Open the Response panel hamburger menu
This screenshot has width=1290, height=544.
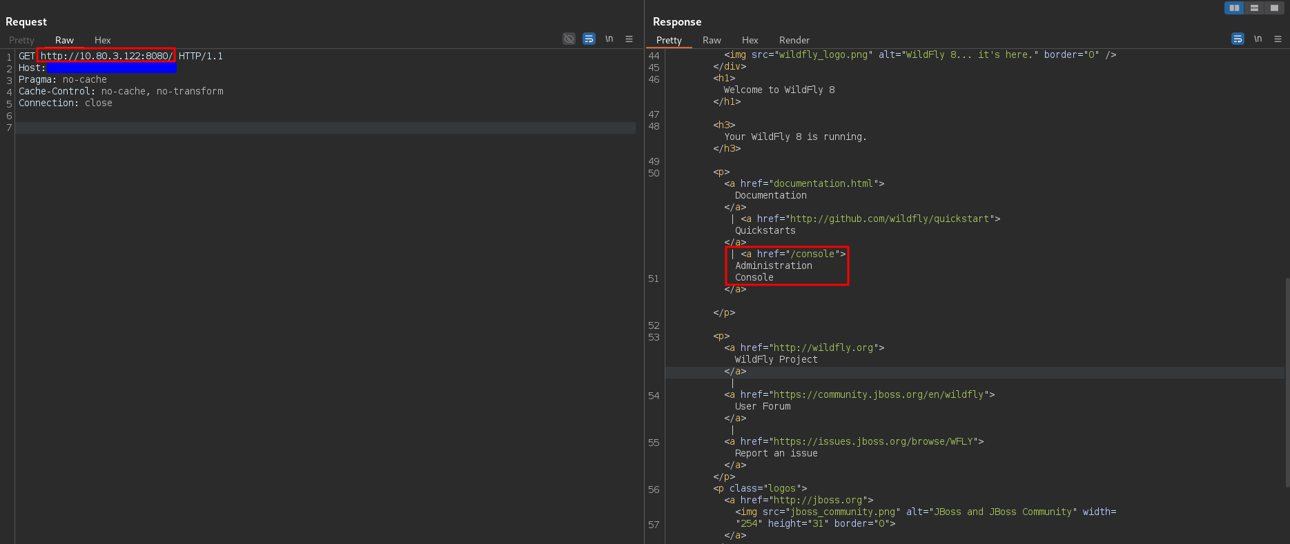(1278, 39)
